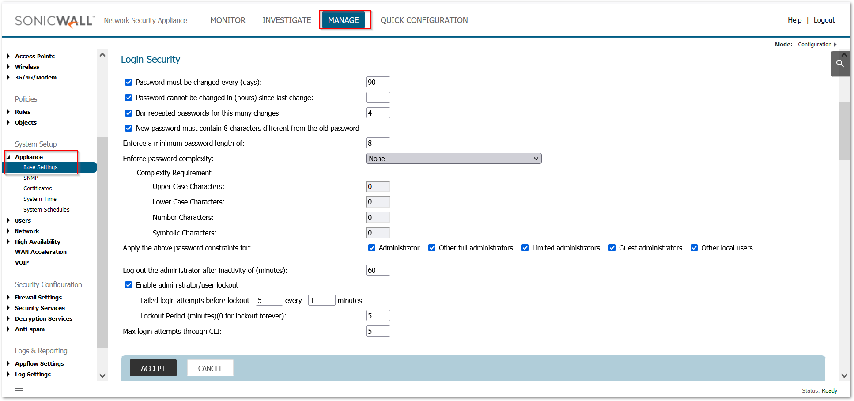Screen dimensions: 854x401
Task: Expand Objects tree node
Action: [8, 122]
